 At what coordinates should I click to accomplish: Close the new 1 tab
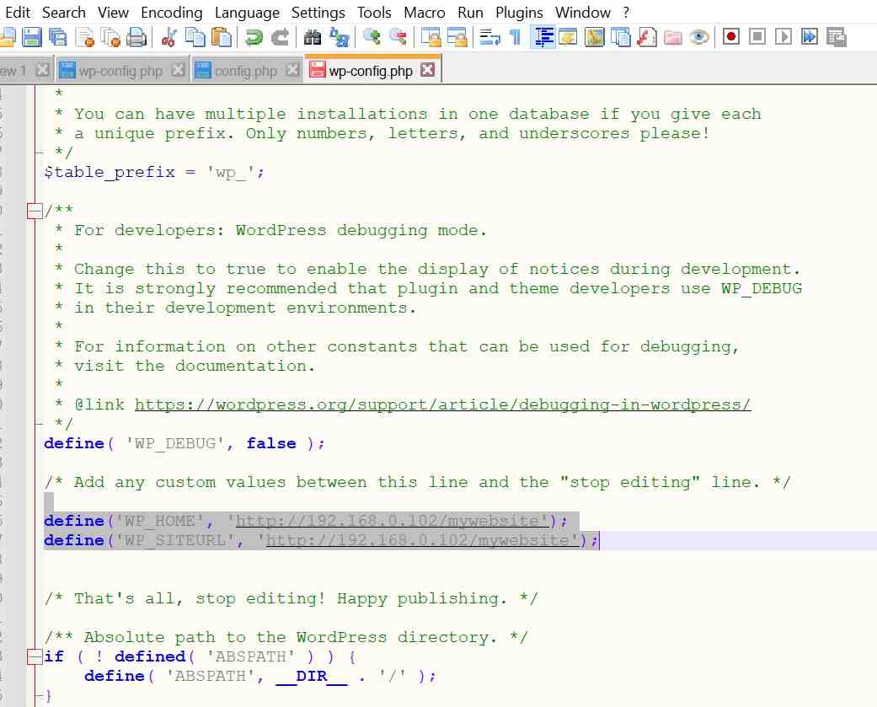[x=42, y=70]
